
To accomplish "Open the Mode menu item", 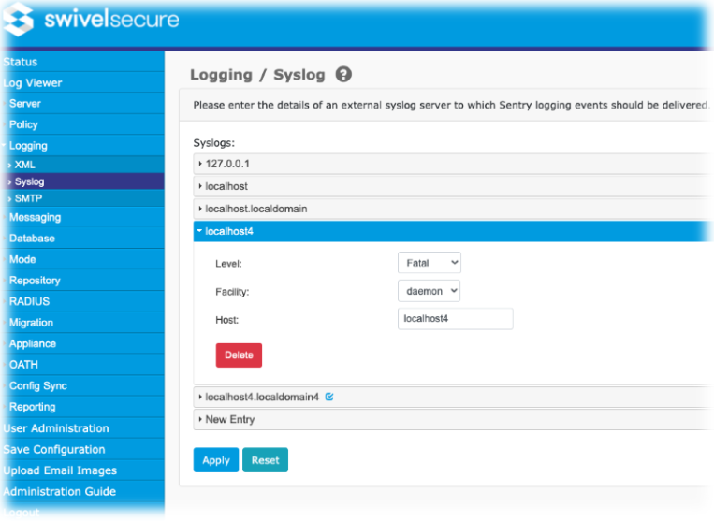I will tap(82, 259).
